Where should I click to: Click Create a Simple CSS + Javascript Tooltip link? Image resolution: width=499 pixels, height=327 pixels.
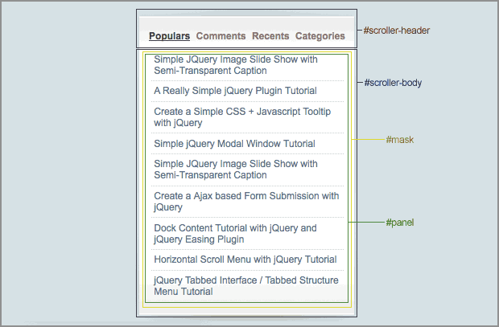[x=241, y=117]
